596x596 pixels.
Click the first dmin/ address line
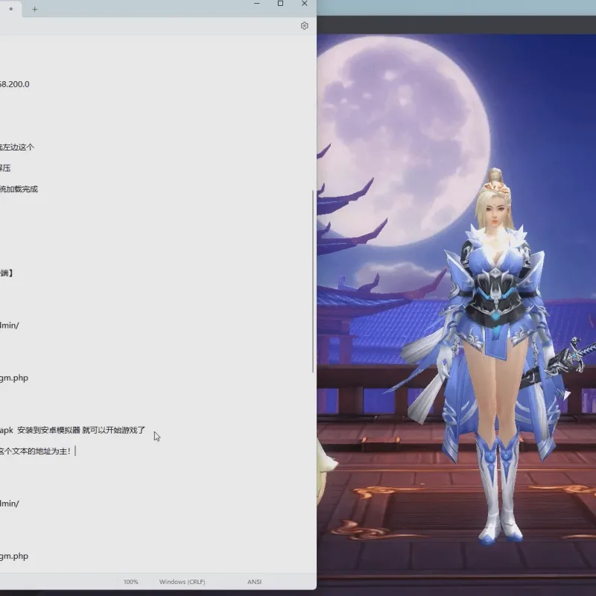tap(9, 326)
